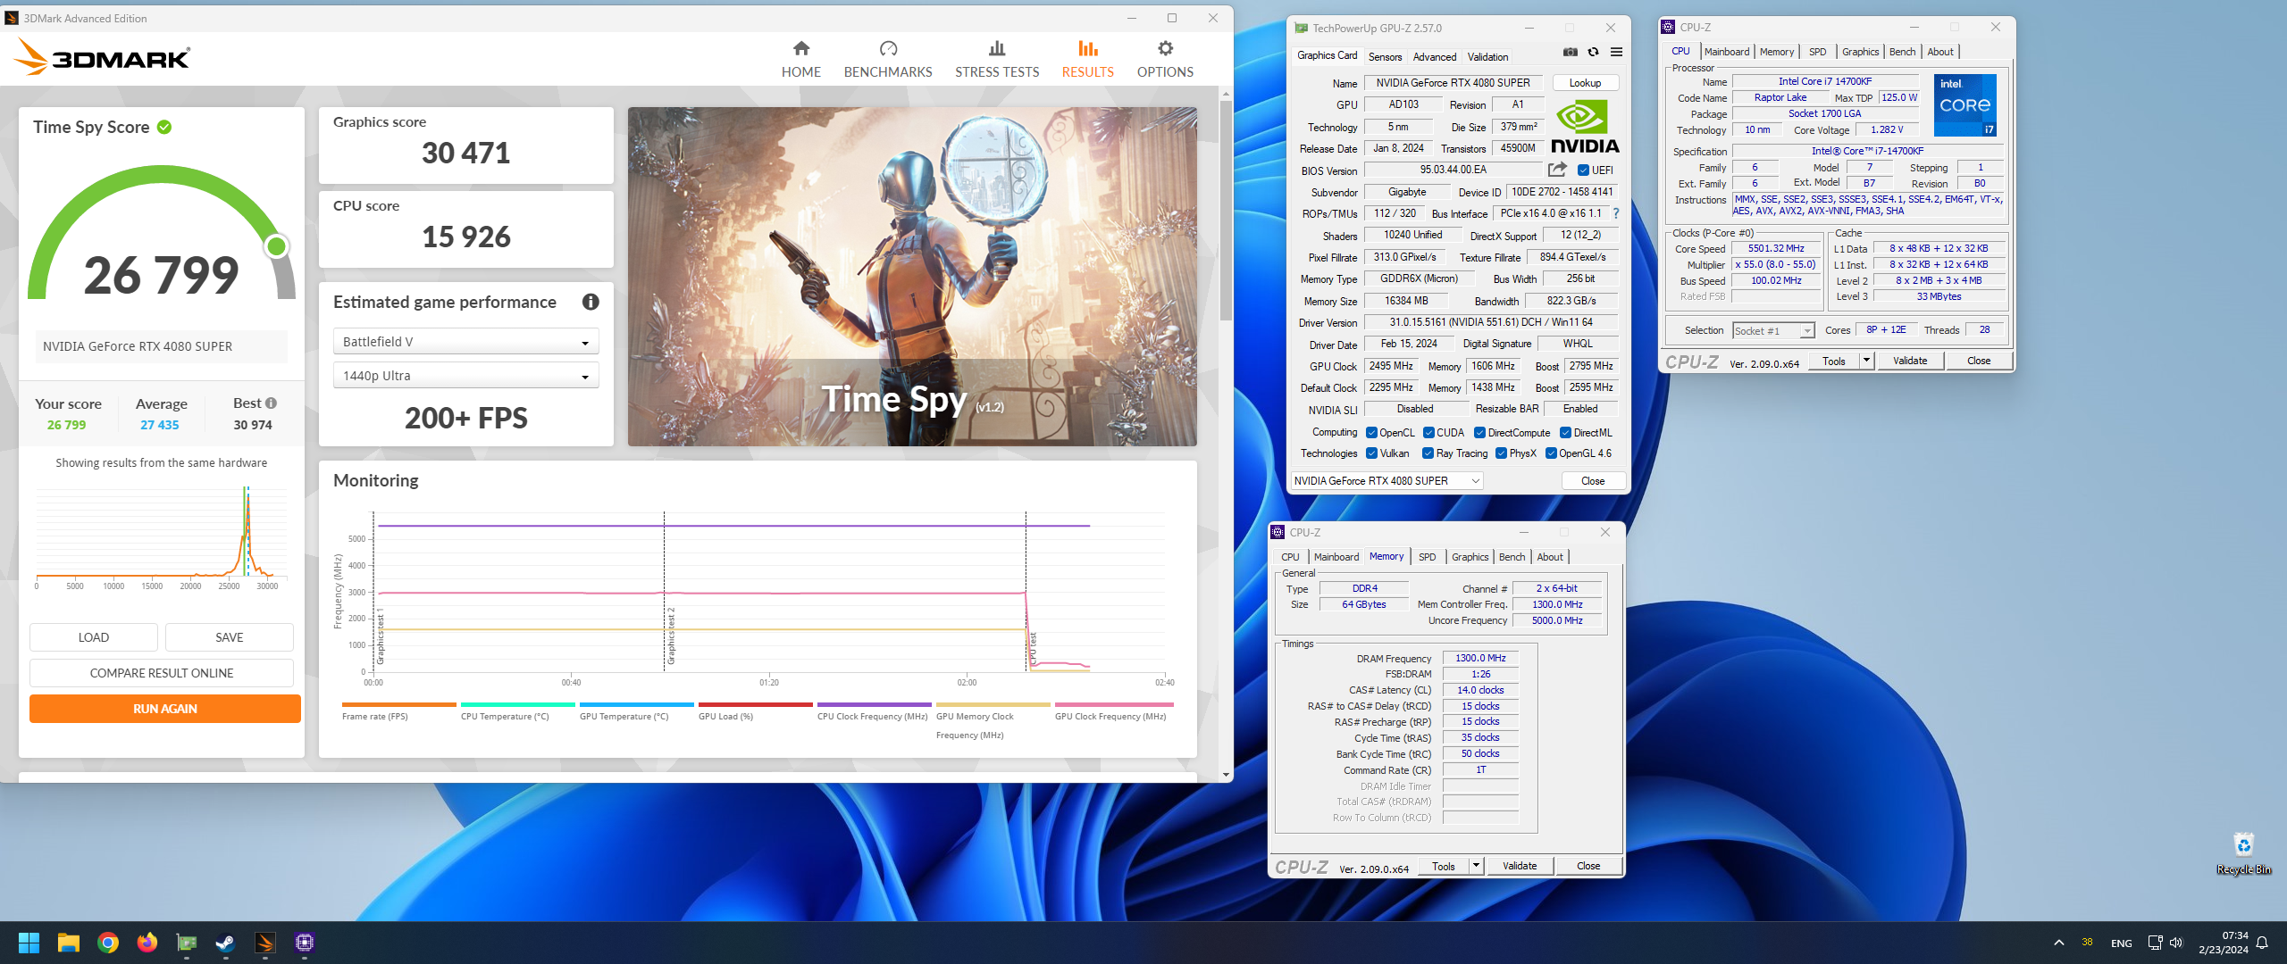Expand the 1440p Ultra preset dropdown
The width and height of the screenshot is (2287, 964).
coord(466,376)
